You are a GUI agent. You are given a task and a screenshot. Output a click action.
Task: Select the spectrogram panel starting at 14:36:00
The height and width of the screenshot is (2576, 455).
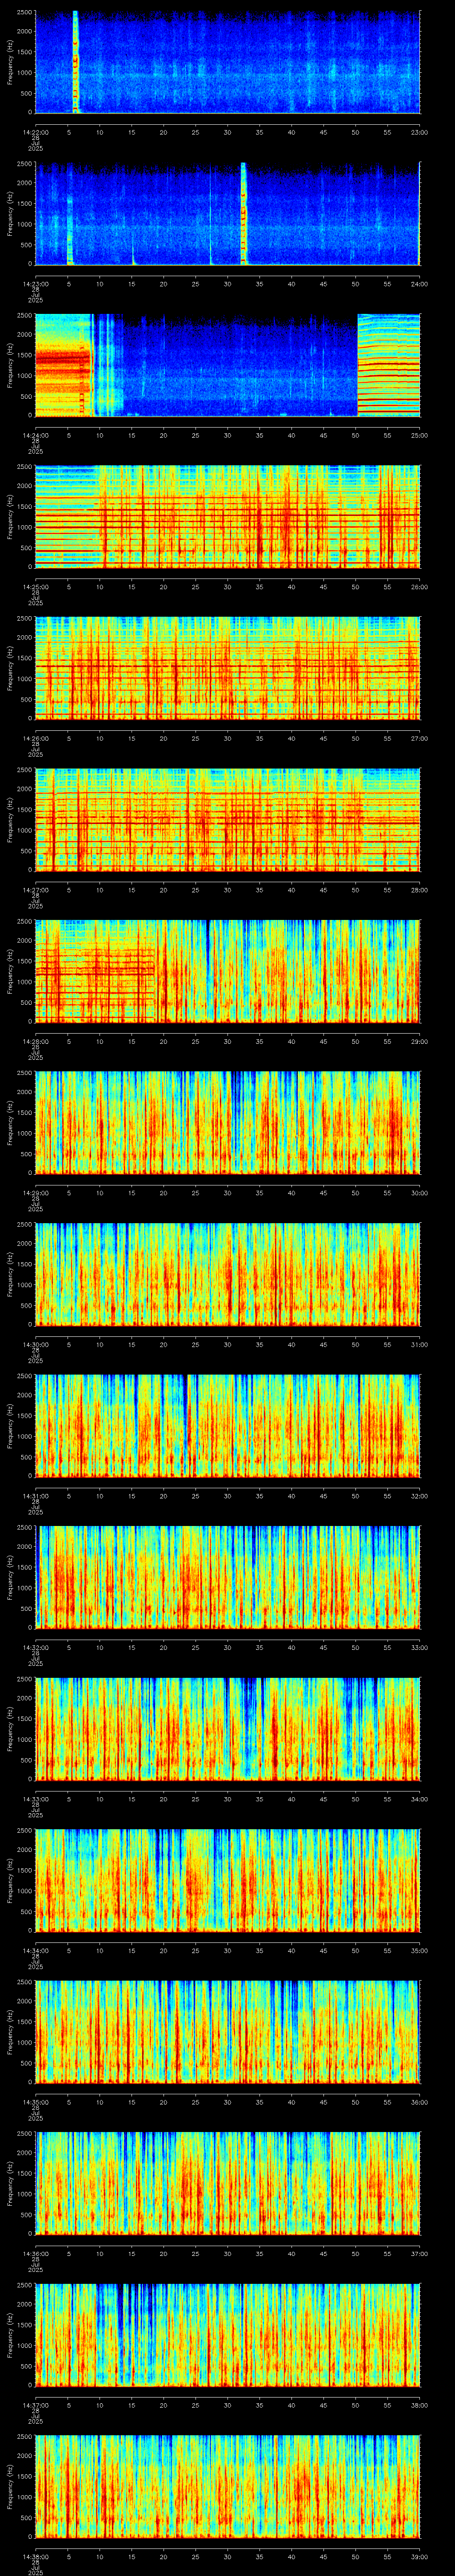(x=228, y=2183)
